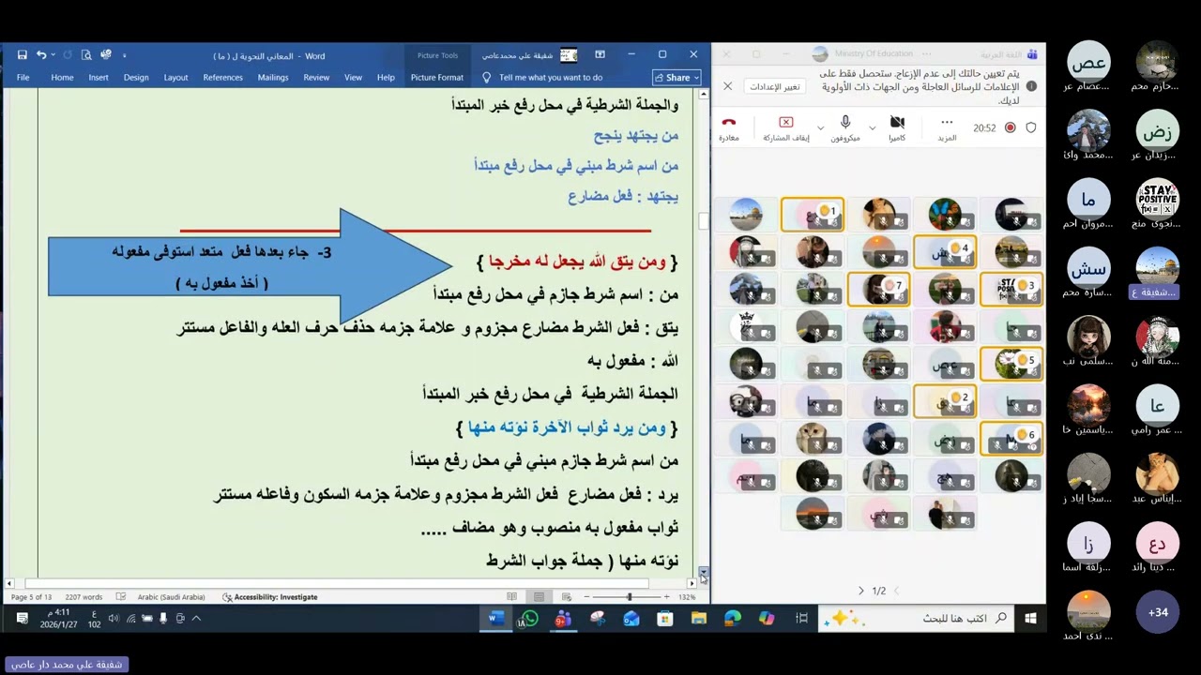Open Outlook from the taskbar

[631, 618]
